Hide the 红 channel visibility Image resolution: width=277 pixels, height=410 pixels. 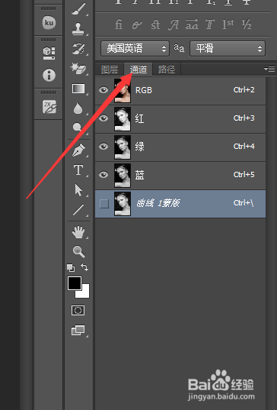(103, 118)
